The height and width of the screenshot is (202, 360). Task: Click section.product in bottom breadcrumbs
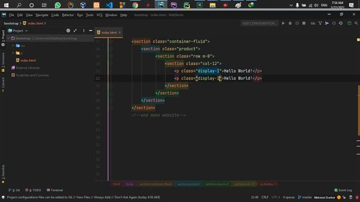pos(189,184)
